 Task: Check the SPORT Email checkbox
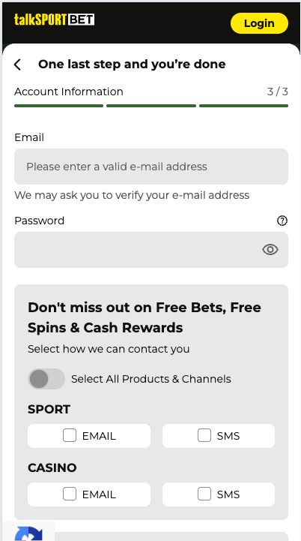(x=70, y=435)
